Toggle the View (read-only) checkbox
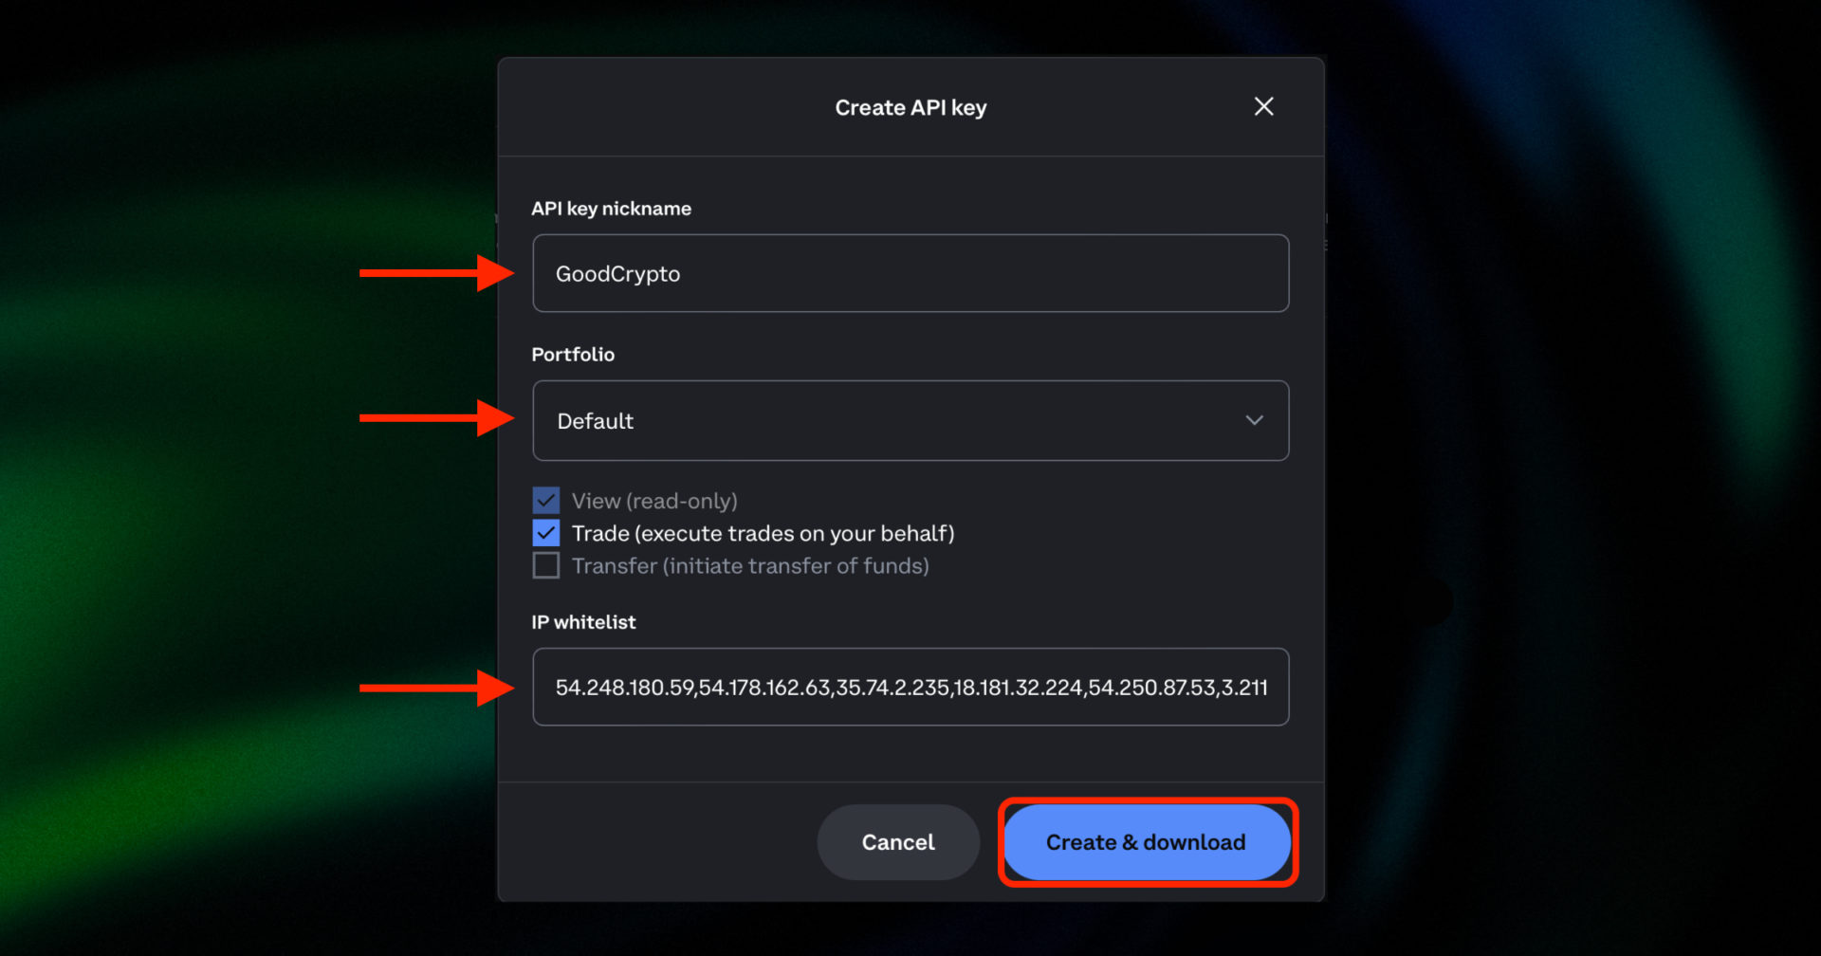Screen dimensions: 1821x956 (545, 500)
